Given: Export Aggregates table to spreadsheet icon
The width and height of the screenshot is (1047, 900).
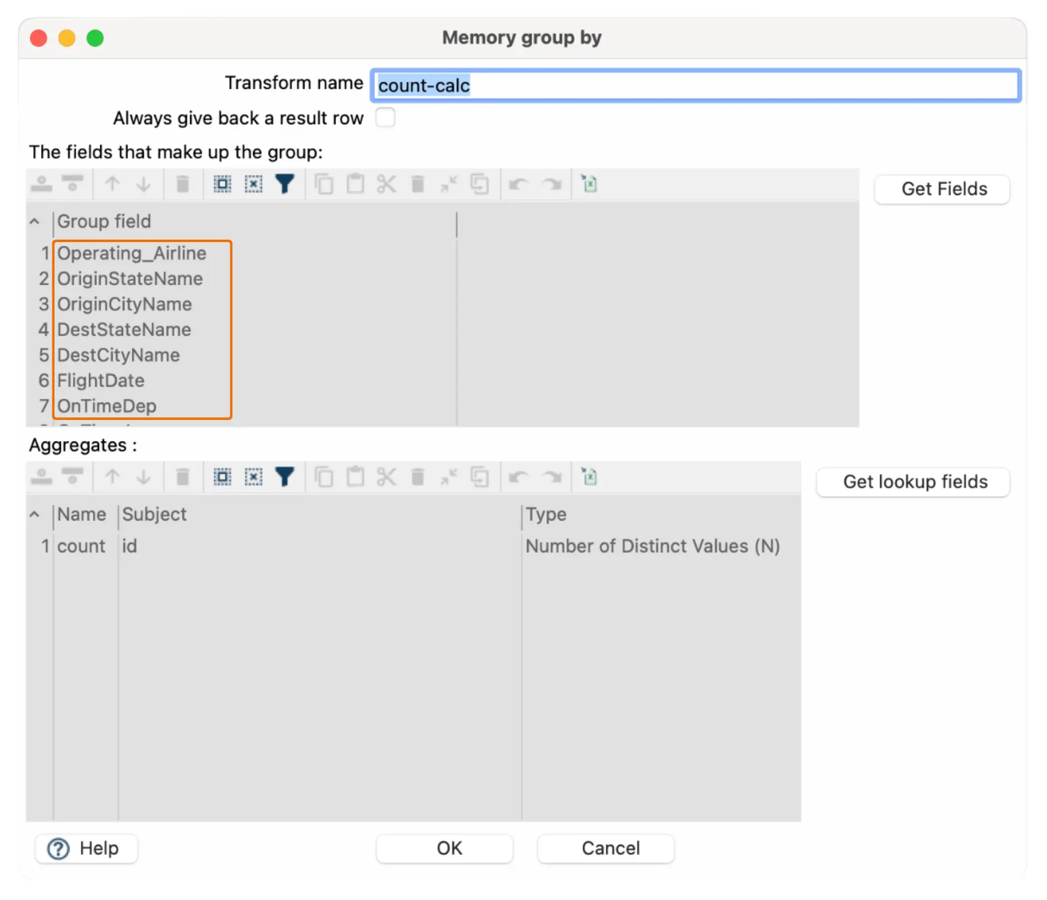Looking at the screenshot, I should click(x=590, y=477).
